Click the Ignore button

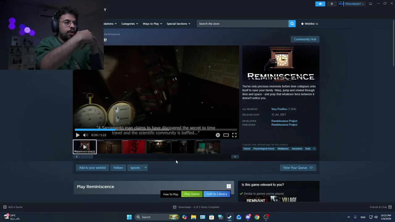click(135, 168)
